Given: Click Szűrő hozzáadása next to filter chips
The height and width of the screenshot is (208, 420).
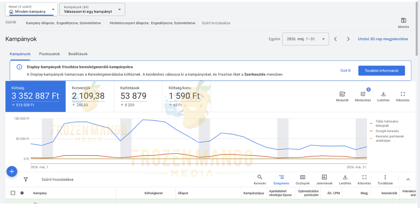Looking at the screenshot, I should click(x=216, y=23).
